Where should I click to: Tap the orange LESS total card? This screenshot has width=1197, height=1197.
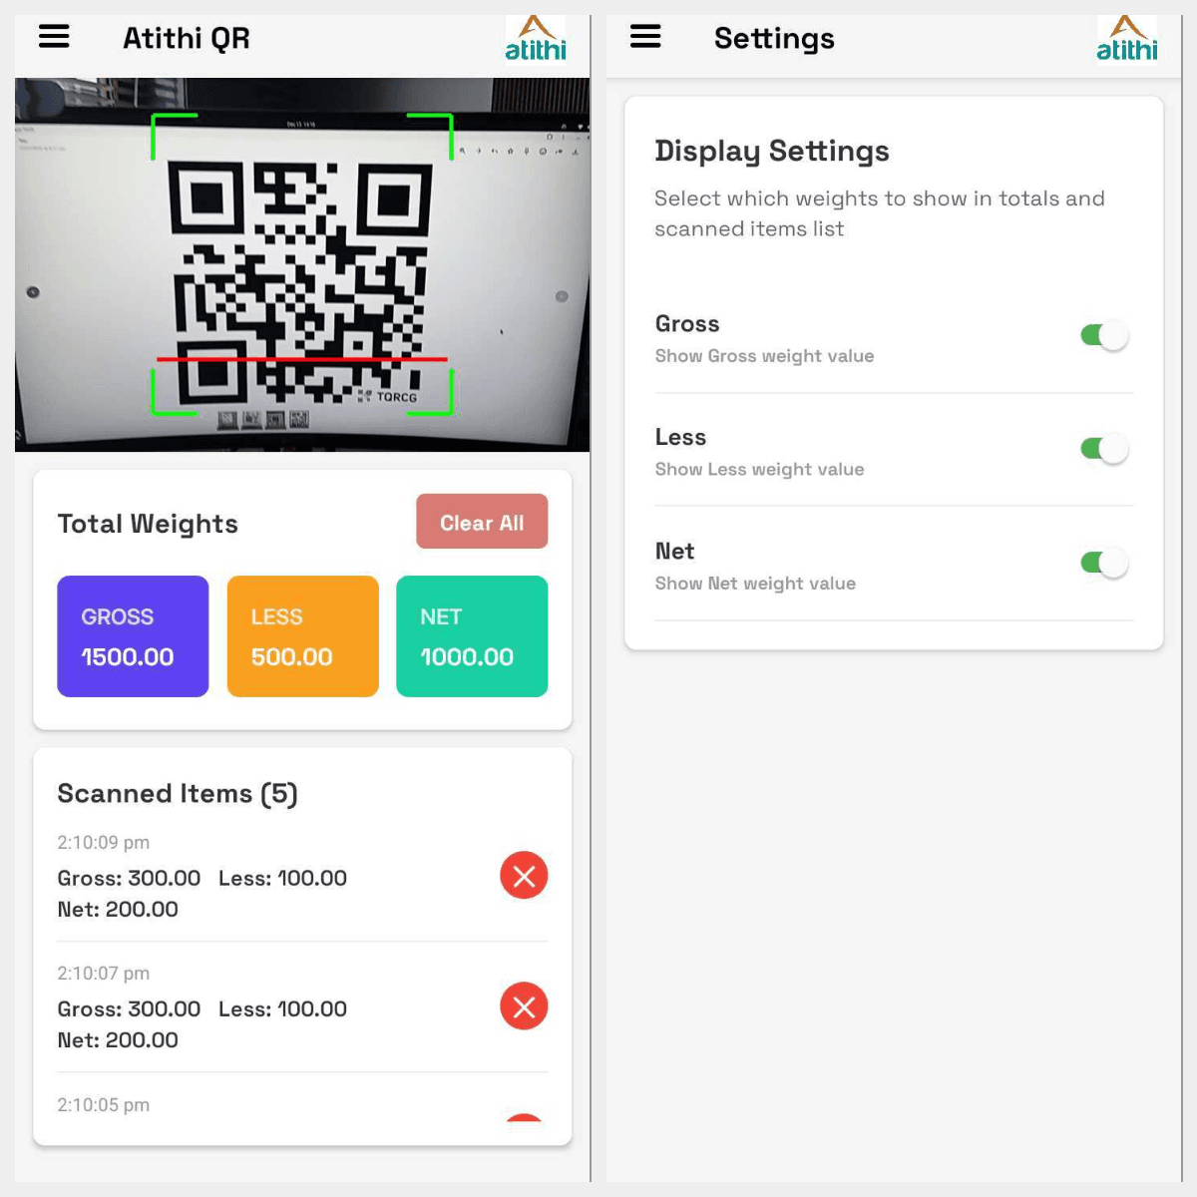coord(303,636)
